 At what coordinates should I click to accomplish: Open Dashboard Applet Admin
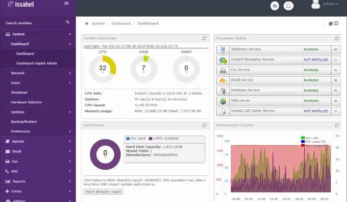pyautogui.click(x=36, y=63)
